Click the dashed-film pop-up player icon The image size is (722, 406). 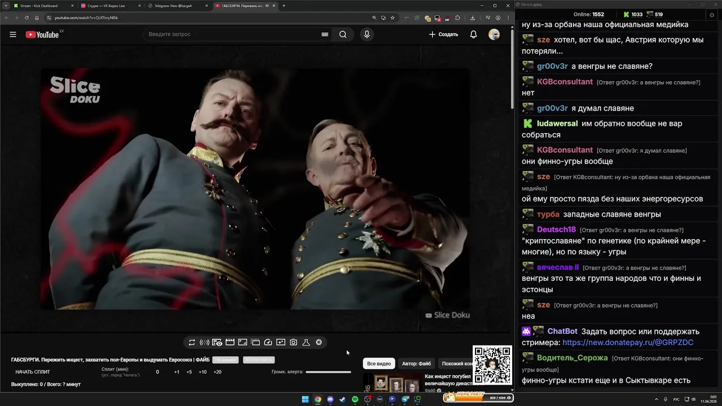255,342
